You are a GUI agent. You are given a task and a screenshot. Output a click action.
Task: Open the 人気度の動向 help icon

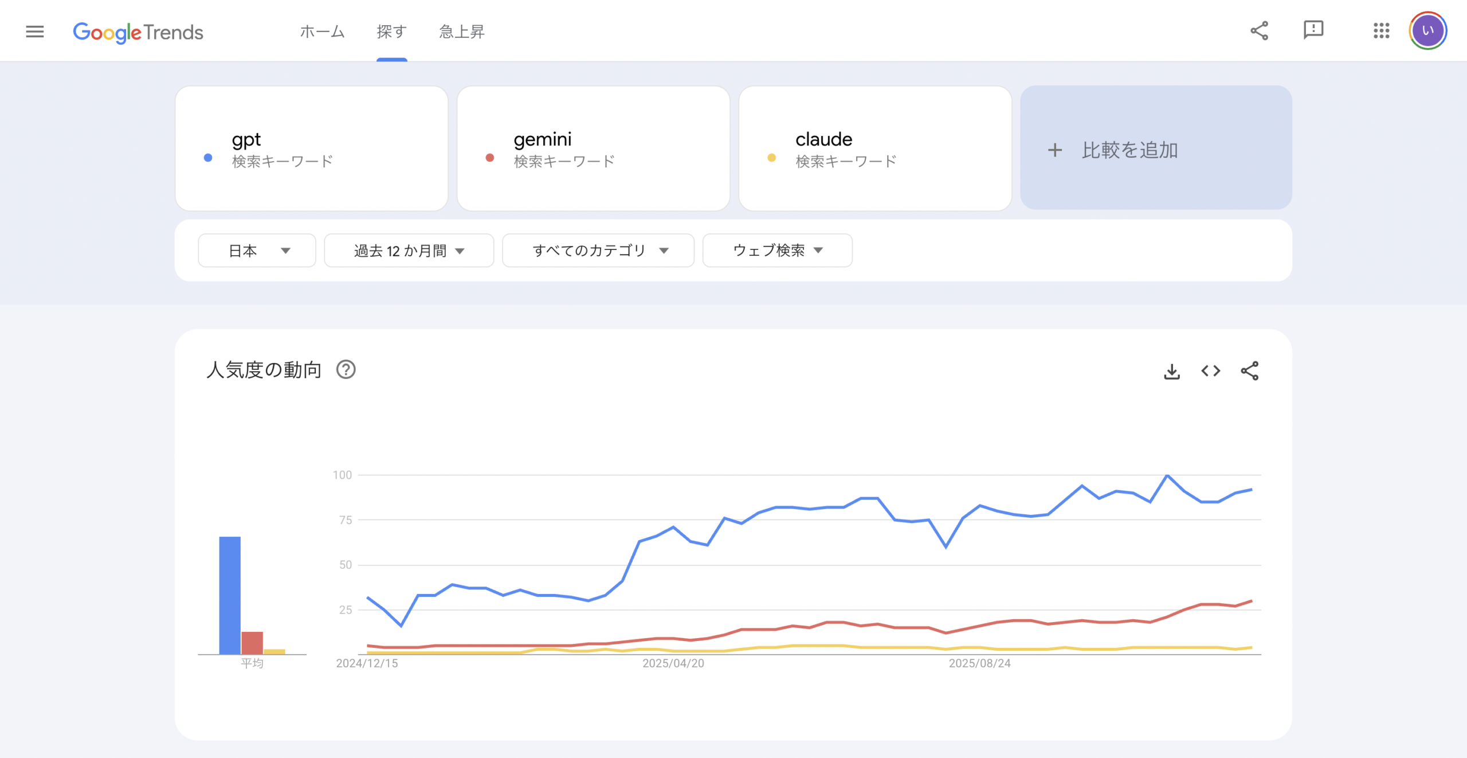(346, 370)
